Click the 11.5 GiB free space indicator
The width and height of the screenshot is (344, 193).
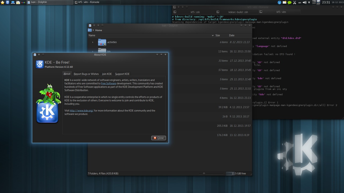(239, 173)
